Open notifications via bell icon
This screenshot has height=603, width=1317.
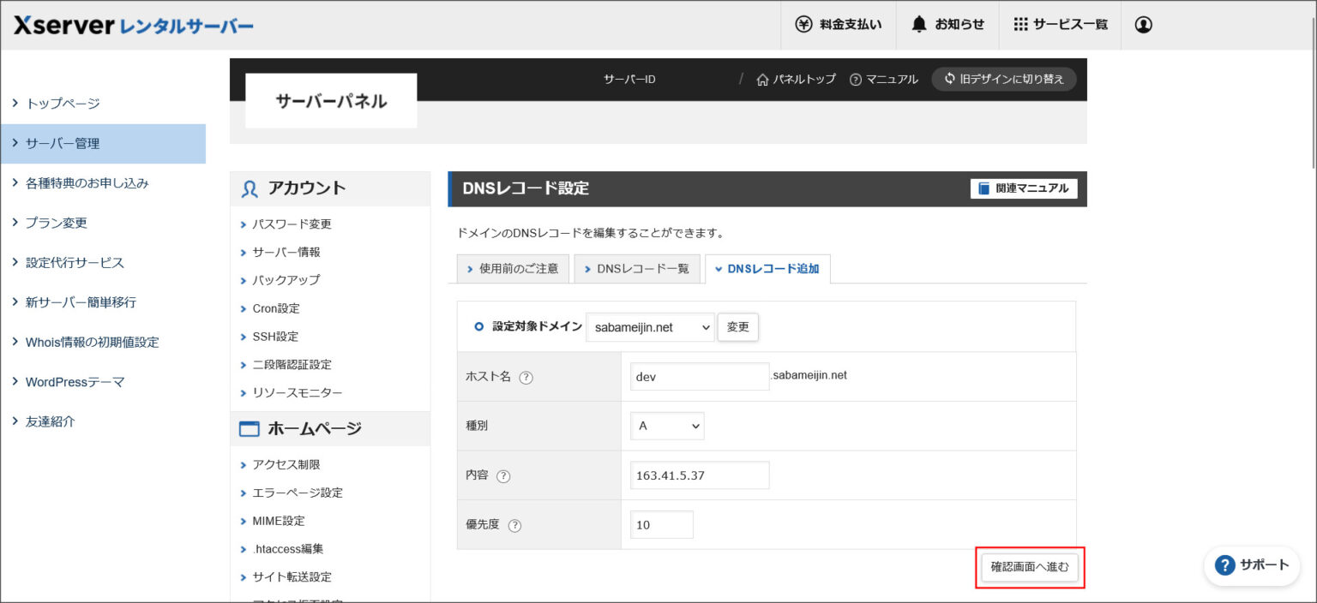point(919,25)
